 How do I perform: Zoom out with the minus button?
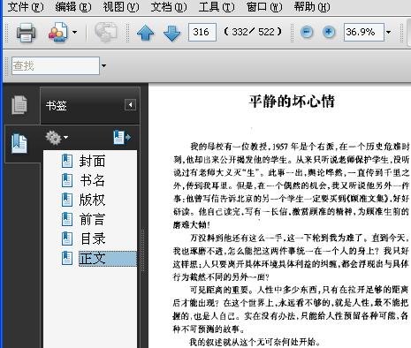click(307, 32)
